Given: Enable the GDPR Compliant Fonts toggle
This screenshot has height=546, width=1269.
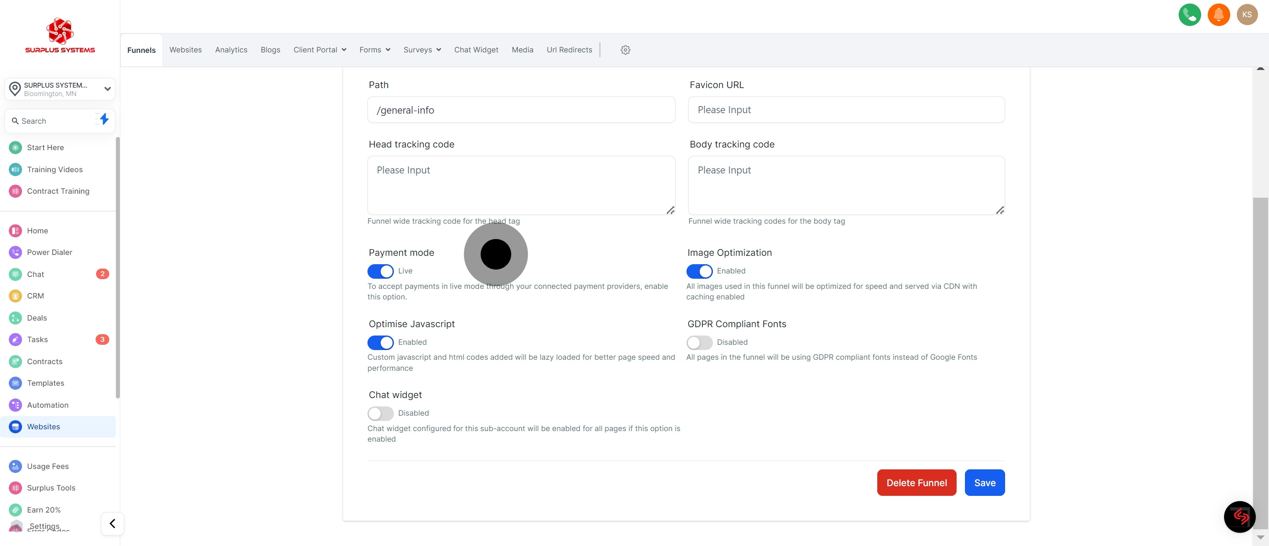Looking at the screenshot, I should (x=699, y=342).
